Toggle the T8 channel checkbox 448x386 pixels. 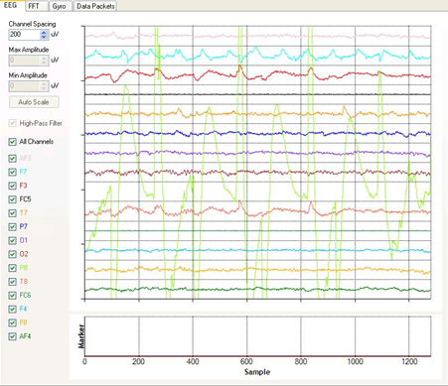[12, 282]
